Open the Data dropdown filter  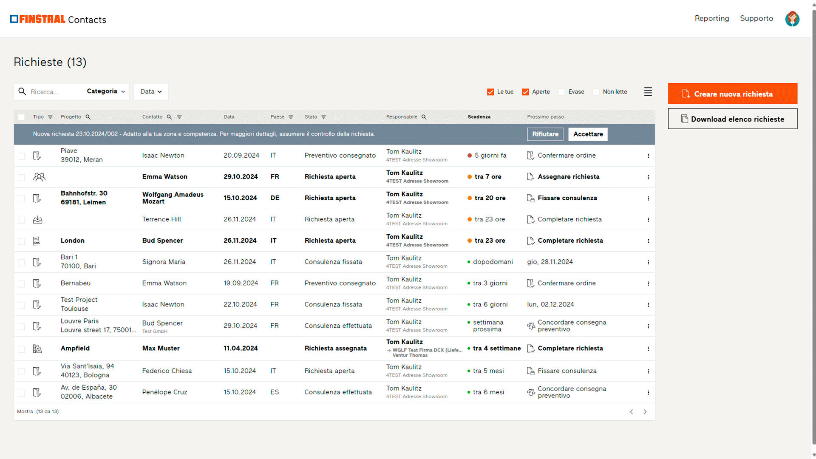(x=151, y=92)
